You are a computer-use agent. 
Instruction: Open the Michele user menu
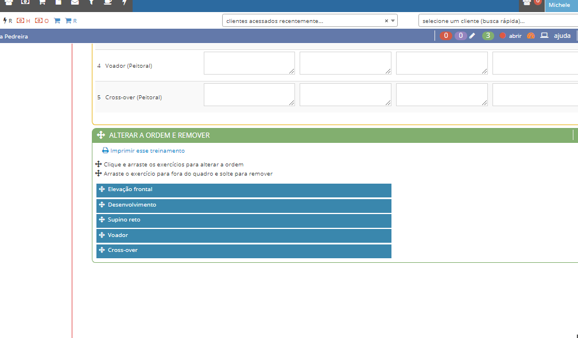559,5
